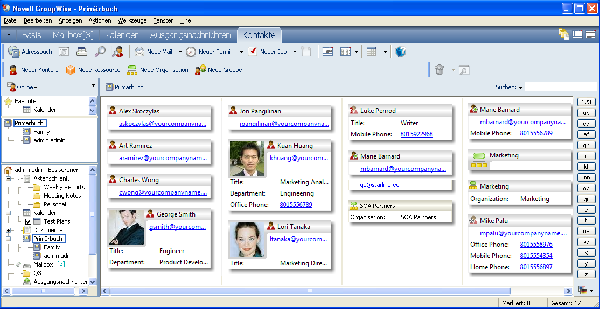Add a Neue Organisation
The image size is (600, 309).
[158, 70]
